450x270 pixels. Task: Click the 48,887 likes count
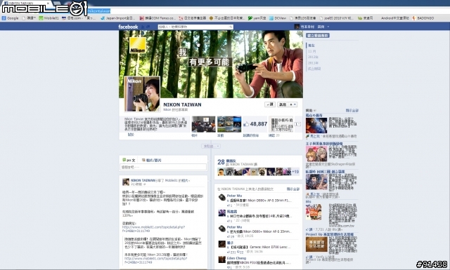[x=259, y=124]
